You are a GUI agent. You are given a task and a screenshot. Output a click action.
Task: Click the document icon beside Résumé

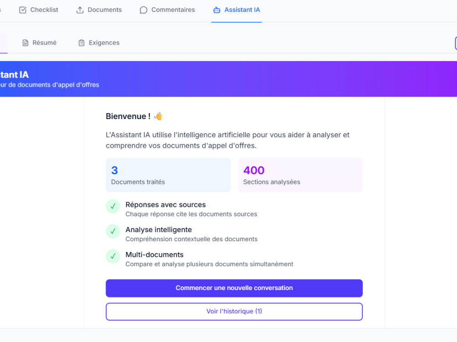[25, 43]
